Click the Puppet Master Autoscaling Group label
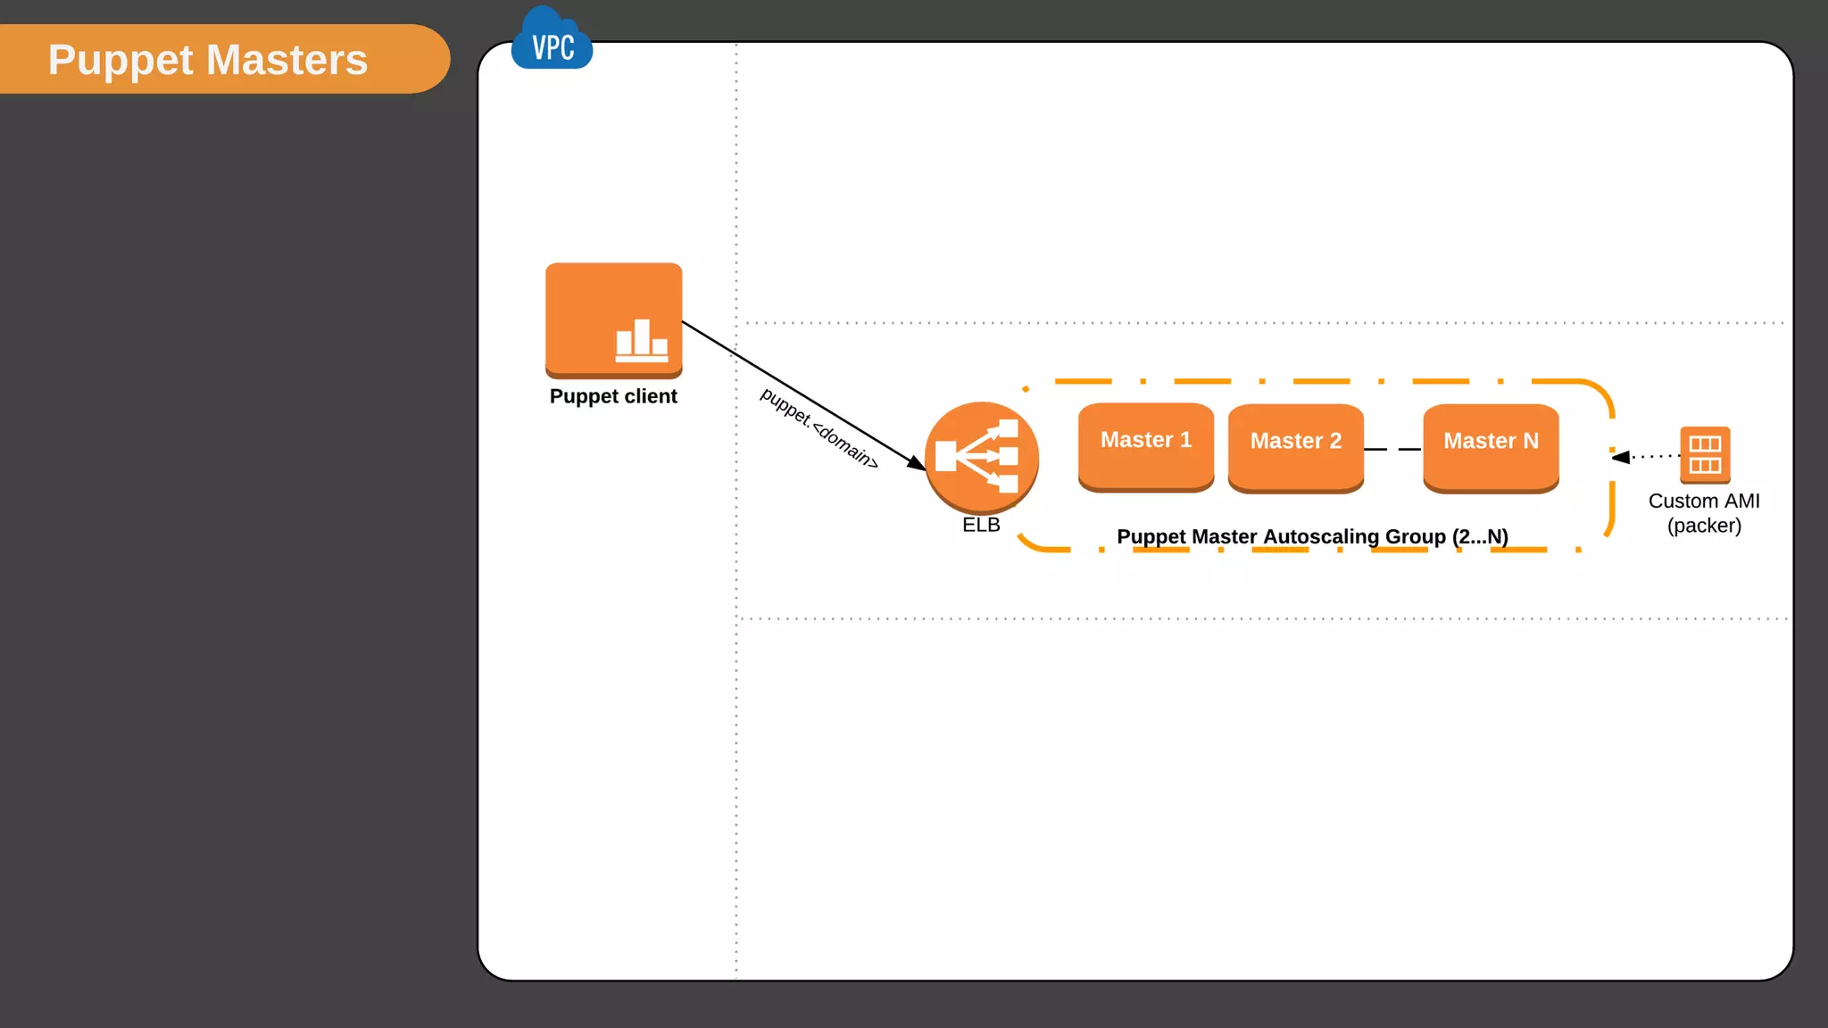Viewport: 1828px width, 1028px height. [x=1312, y=536]
